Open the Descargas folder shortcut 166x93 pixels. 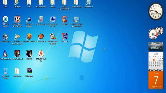(17, 4)
